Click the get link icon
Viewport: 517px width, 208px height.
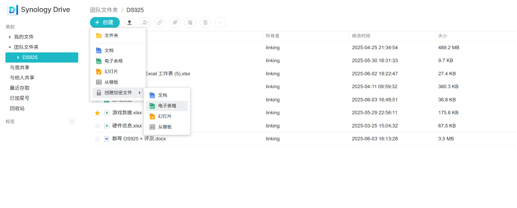pyautogui.click(x=160, y=22)
